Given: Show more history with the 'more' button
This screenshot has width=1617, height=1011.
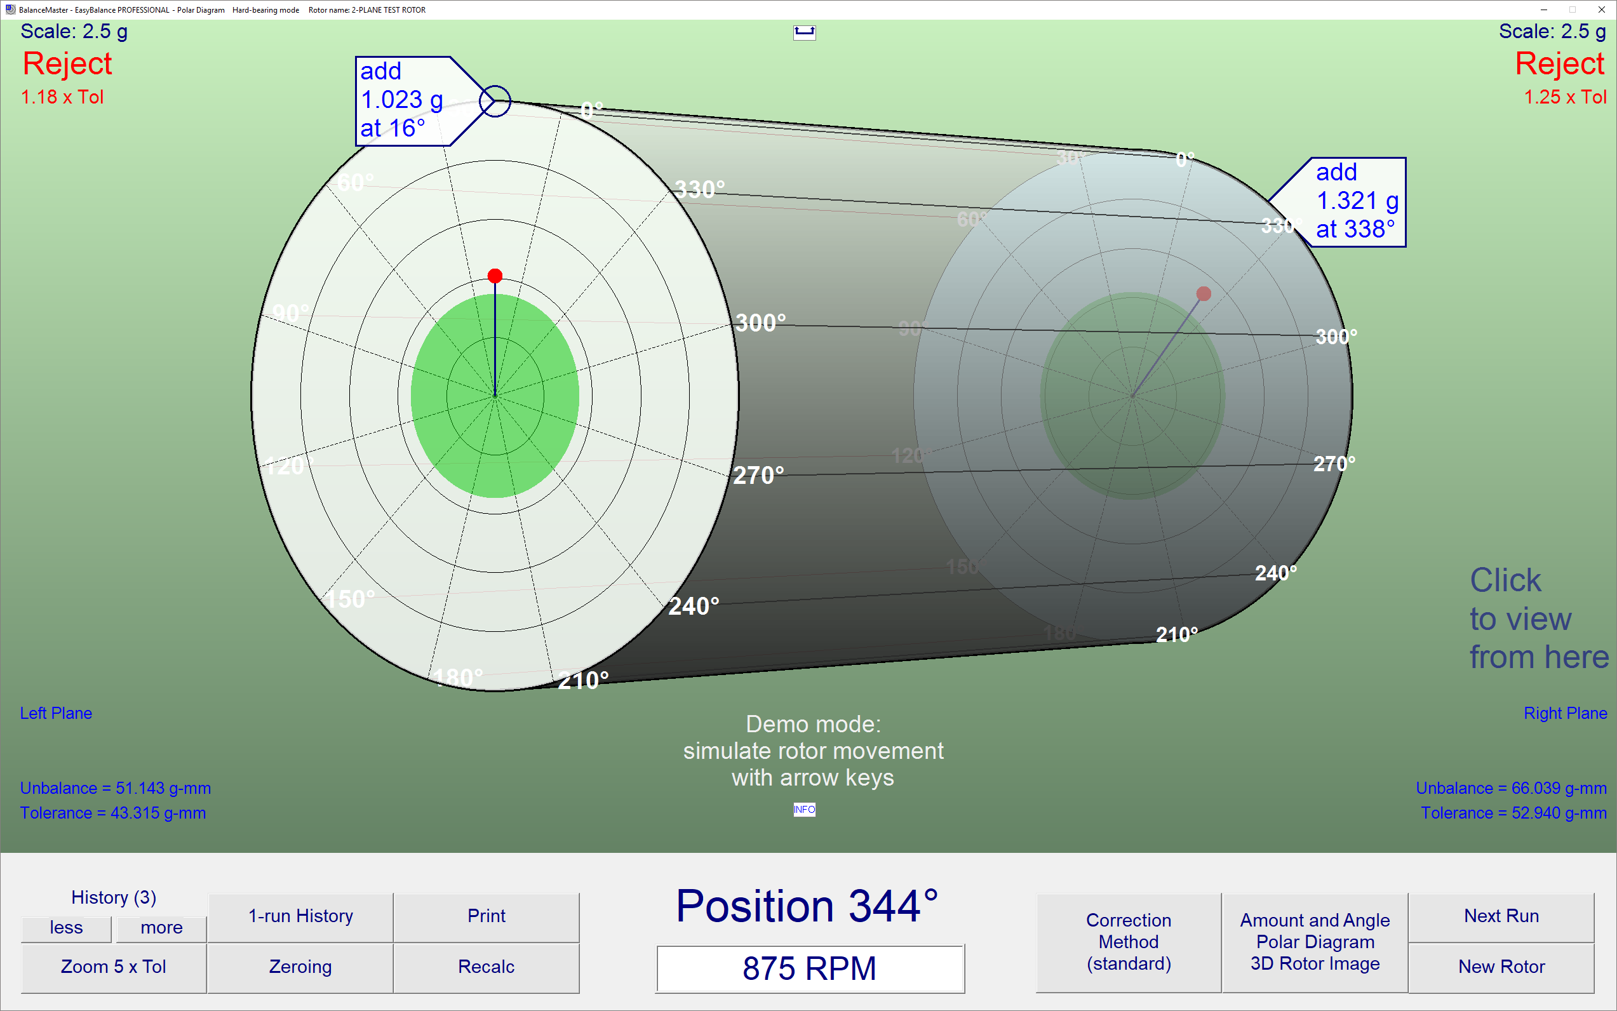Looking at the screenshot, I should [x=161, y=927].
